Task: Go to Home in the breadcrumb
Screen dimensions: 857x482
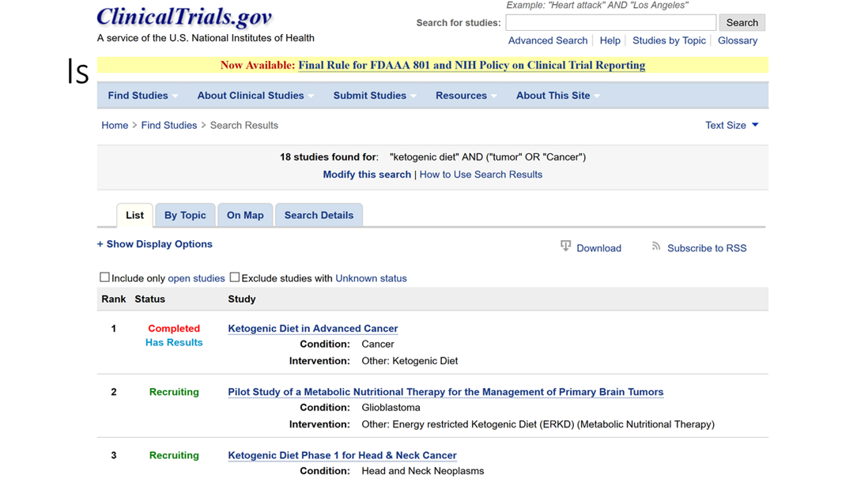Action: click(x=115, y=125)
